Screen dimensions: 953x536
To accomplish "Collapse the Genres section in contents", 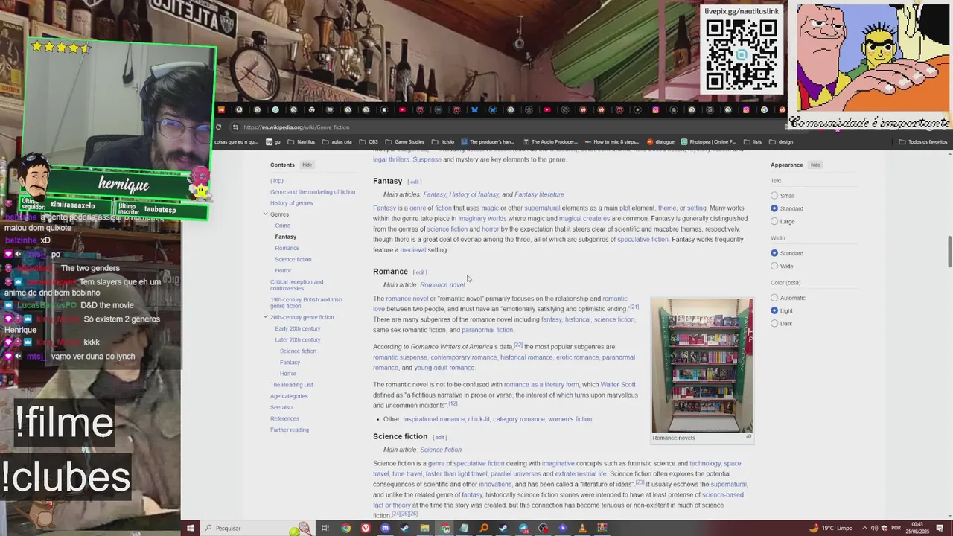I will point(265,214).
